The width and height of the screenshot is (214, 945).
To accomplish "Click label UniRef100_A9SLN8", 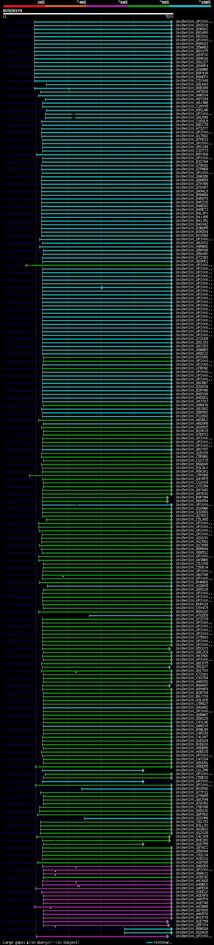I will 192,110.
